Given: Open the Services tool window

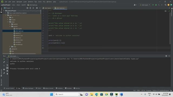Looking at the screenshot, I should [x=77, y=88].
